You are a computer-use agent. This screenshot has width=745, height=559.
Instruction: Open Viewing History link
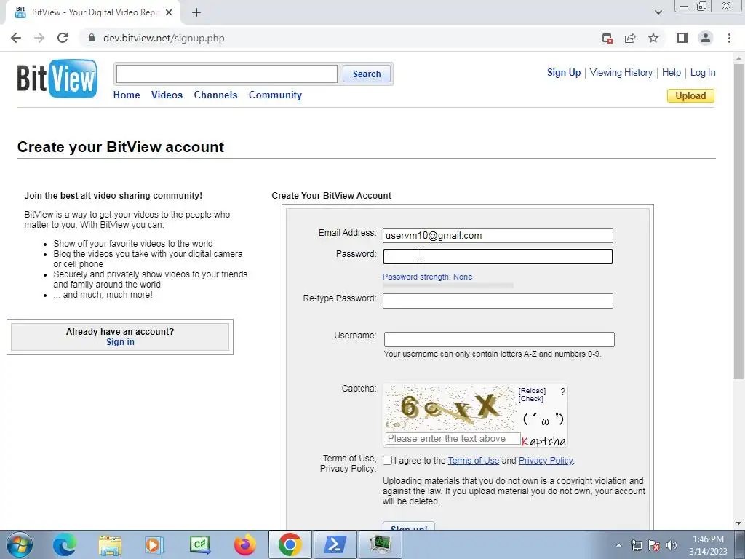tap(621, 72)
